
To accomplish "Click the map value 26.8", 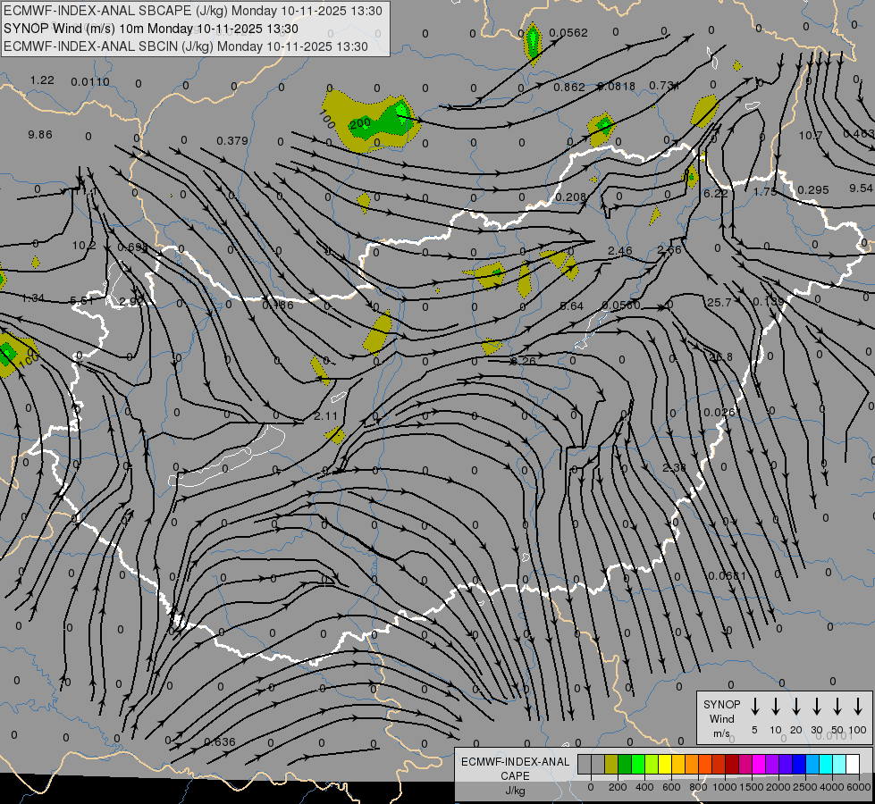I will click(721, 357).
